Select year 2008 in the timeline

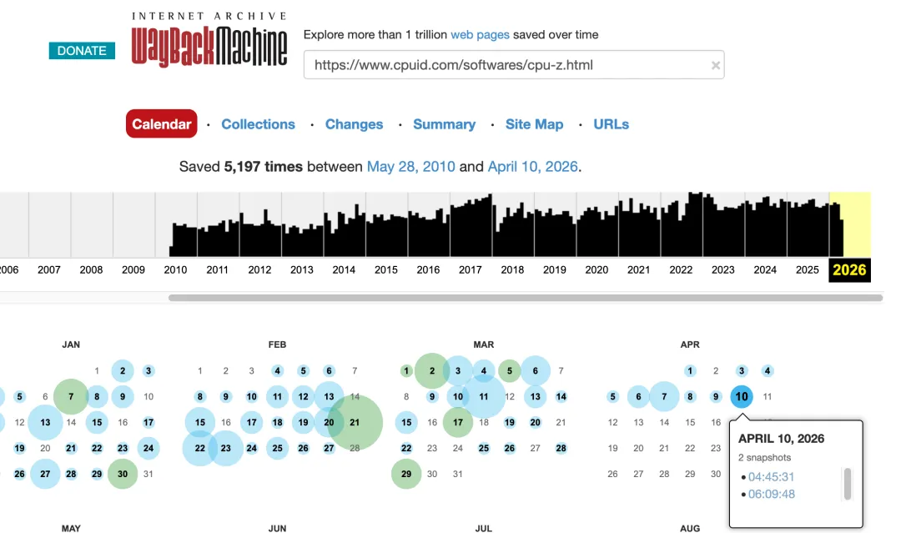click(91, 270)
